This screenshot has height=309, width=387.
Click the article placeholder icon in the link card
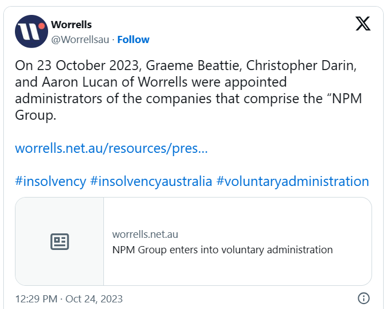60,242
